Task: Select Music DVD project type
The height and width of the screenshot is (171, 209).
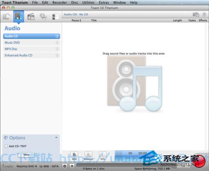Action: tap(31, 43)
